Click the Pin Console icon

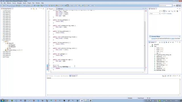point(168,76)
